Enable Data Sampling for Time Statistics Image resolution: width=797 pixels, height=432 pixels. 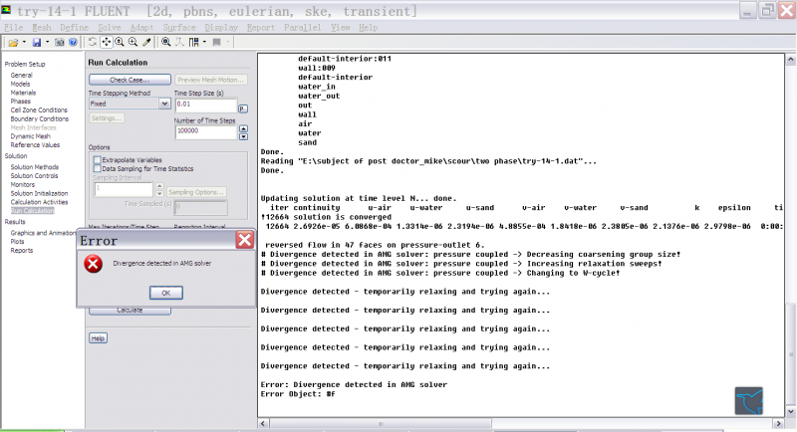click(97, 168)
